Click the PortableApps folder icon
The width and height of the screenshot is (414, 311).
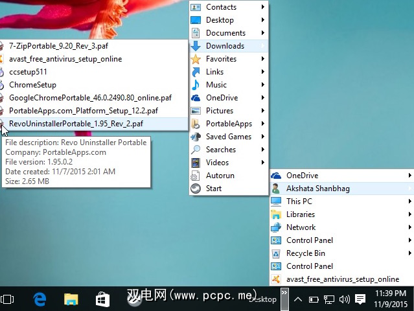tap(196, 124)
